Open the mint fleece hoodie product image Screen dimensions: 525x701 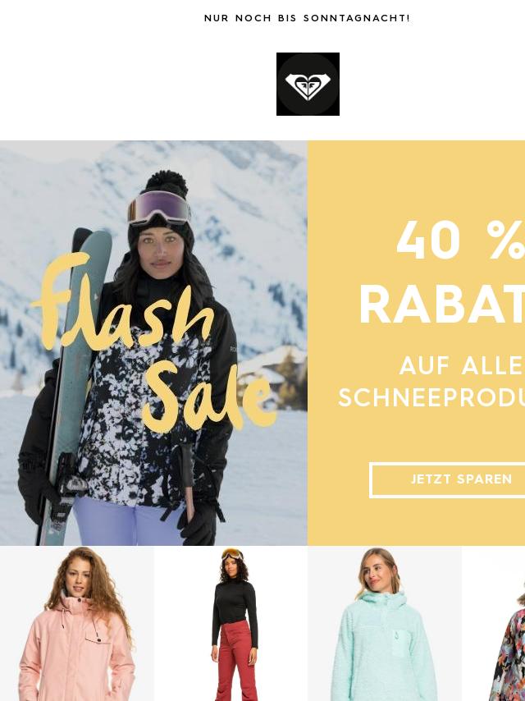tap(384, 623)
